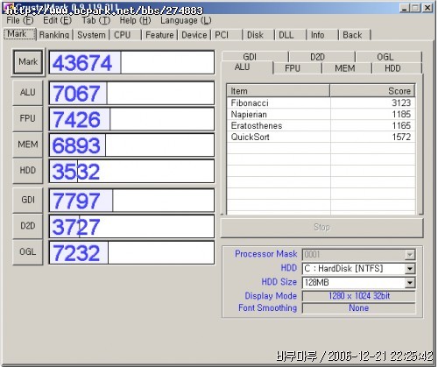Switch to the Ranking tab
Image resolution: width=438 pixels, height=367 pixels.
click(54, 35)
